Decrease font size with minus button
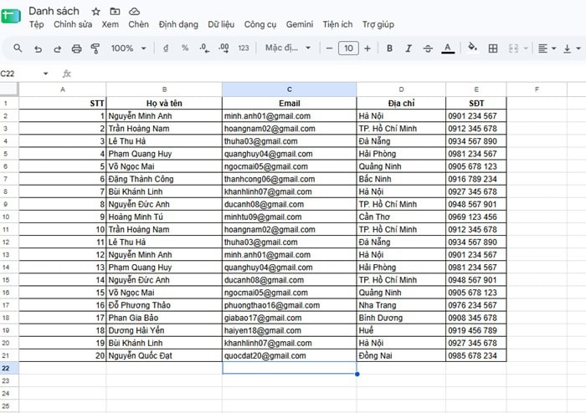This screenshot has height=413, width=586. (329, 48)
